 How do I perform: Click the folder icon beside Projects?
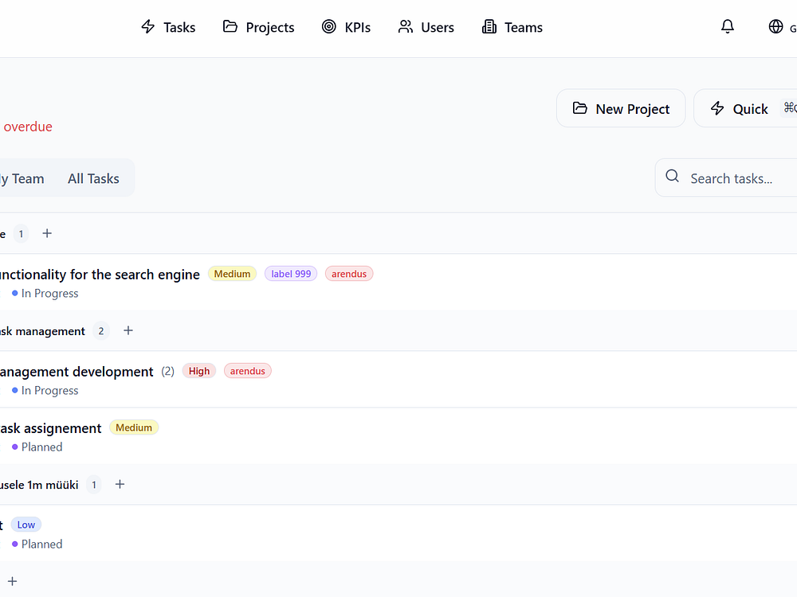click(230, 26)
